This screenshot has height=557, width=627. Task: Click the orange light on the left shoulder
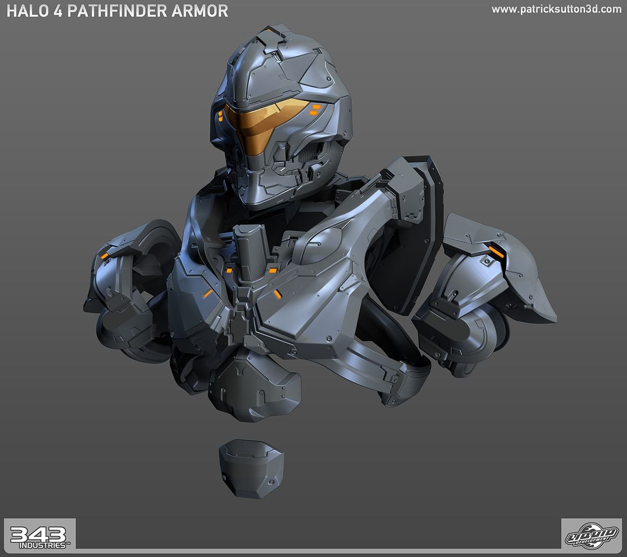pyautogui.click(x=104, y=255)
